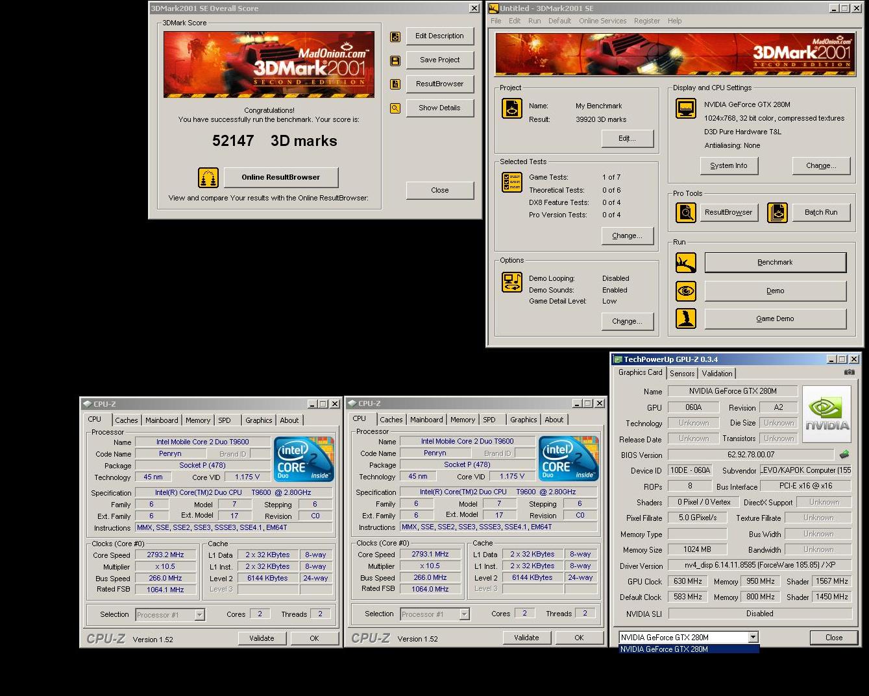
Task: Click the Demo button in the Run section
Action: click(776, 291)
